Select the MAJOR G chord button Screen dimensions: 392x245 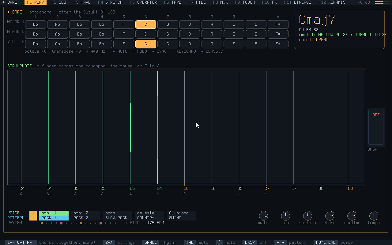[168, 24]
